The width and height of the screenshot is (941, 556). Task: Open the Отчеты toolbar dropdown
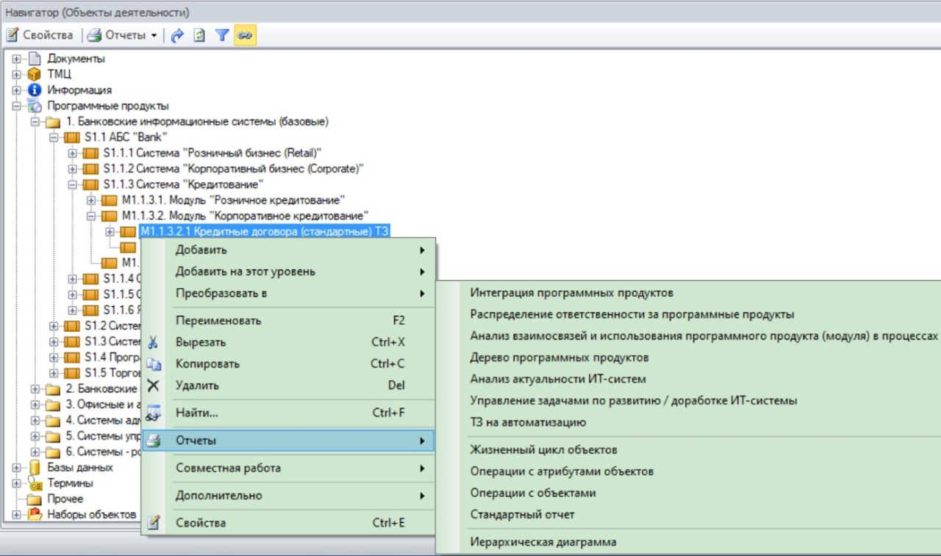click(x=122, y=35)
